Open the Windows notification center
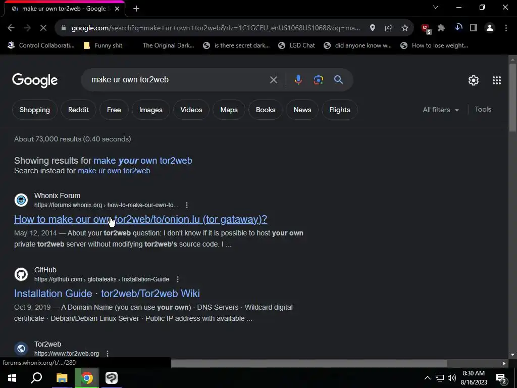 [501, 378]
